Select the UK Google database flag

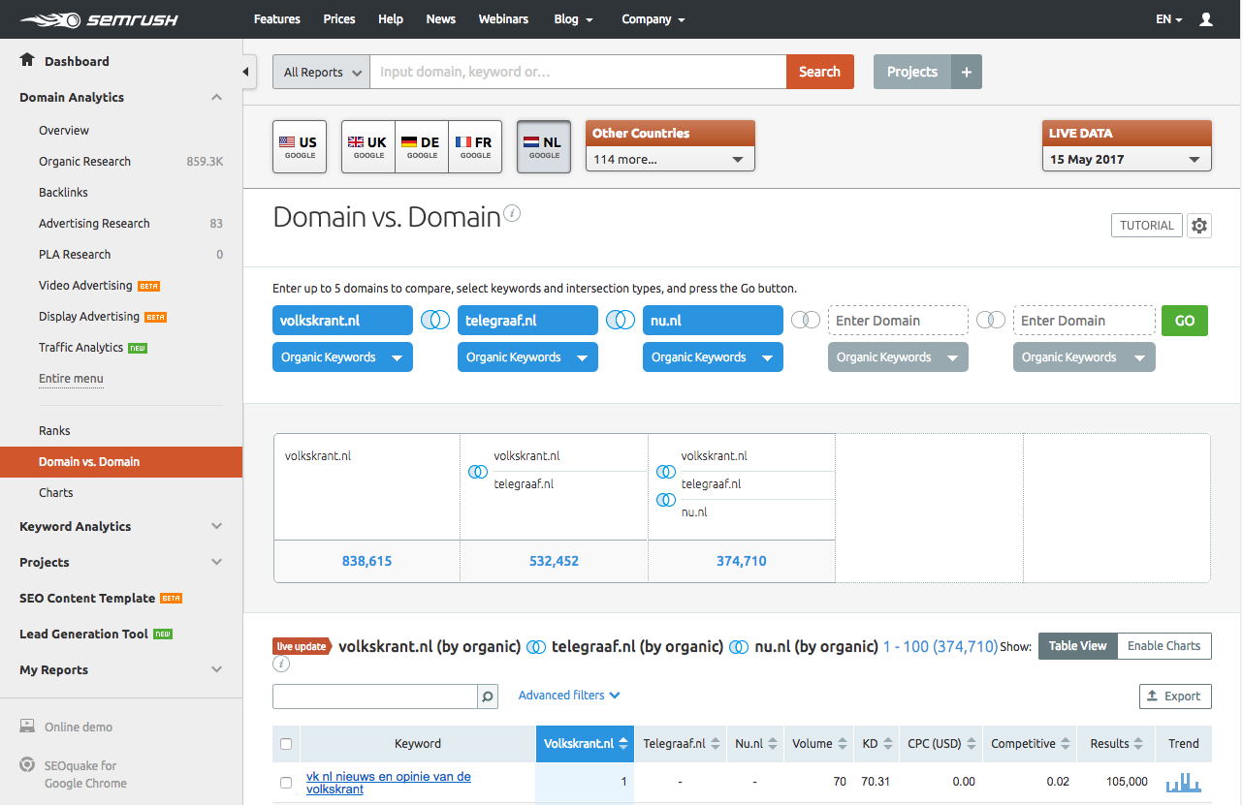click(368, 146)
